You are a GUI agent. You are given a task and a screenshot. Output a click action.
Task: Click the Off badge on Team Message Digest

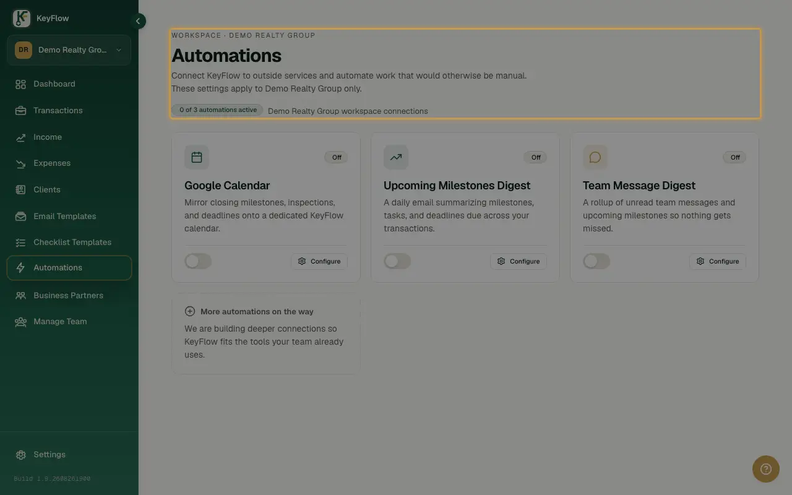pos(734,157)
